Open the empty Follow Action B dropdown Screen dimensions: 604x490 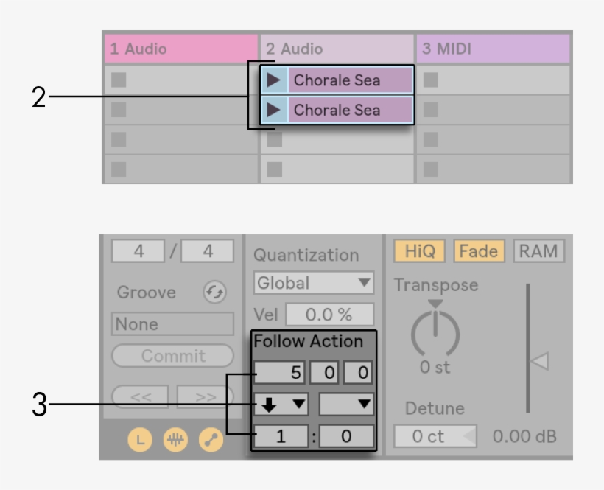[346, 404]
